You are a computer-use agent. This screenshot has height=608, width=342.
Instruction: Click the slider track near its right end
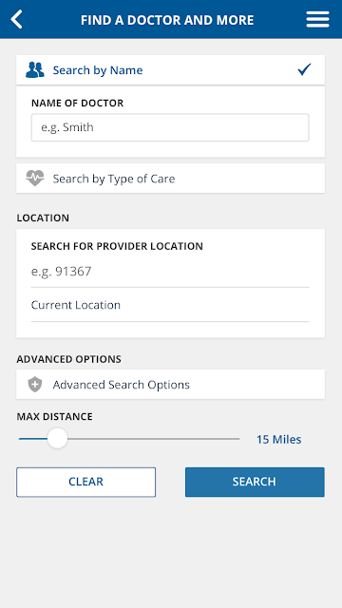pos(233,439)
